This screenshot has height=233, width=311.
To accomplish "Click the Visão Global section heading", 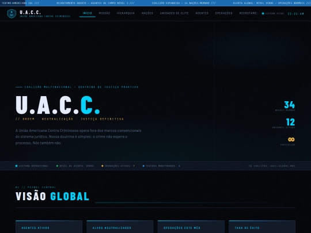I will click(52, 196).
